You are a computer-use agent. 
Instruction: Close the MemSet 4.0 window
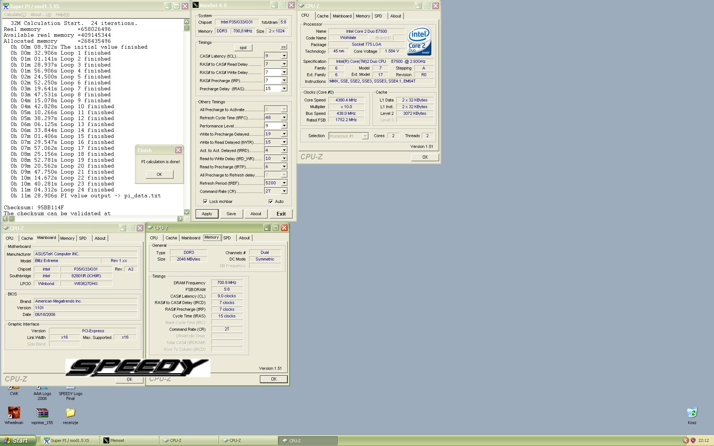click(x=291, y=5)
